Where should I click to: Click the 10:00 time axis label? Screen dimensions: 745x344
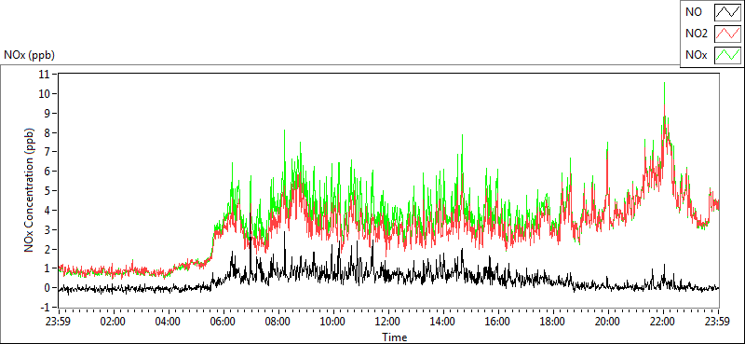coord(332,322)
